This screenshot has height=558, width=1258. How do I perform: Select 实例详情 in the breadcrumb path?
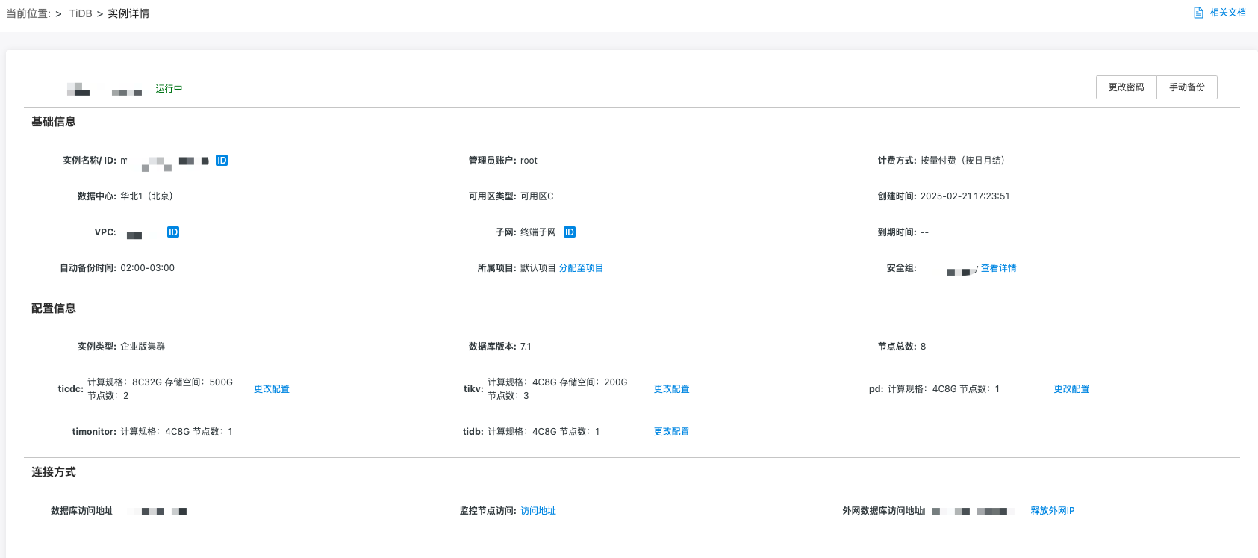pyautogui.click(x=128, y=13)
